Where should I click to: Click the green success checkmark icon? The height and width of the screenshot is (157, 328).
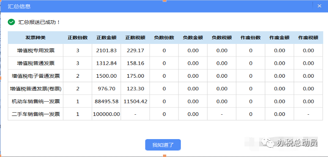(x=11, y=22)
